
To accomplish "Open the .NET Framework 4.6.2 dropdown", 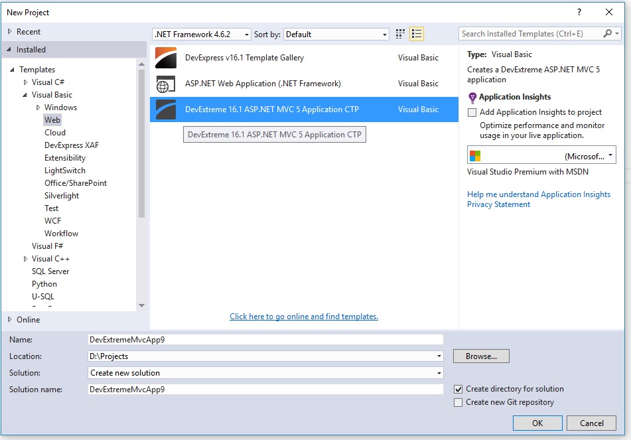I will [202, 35].
